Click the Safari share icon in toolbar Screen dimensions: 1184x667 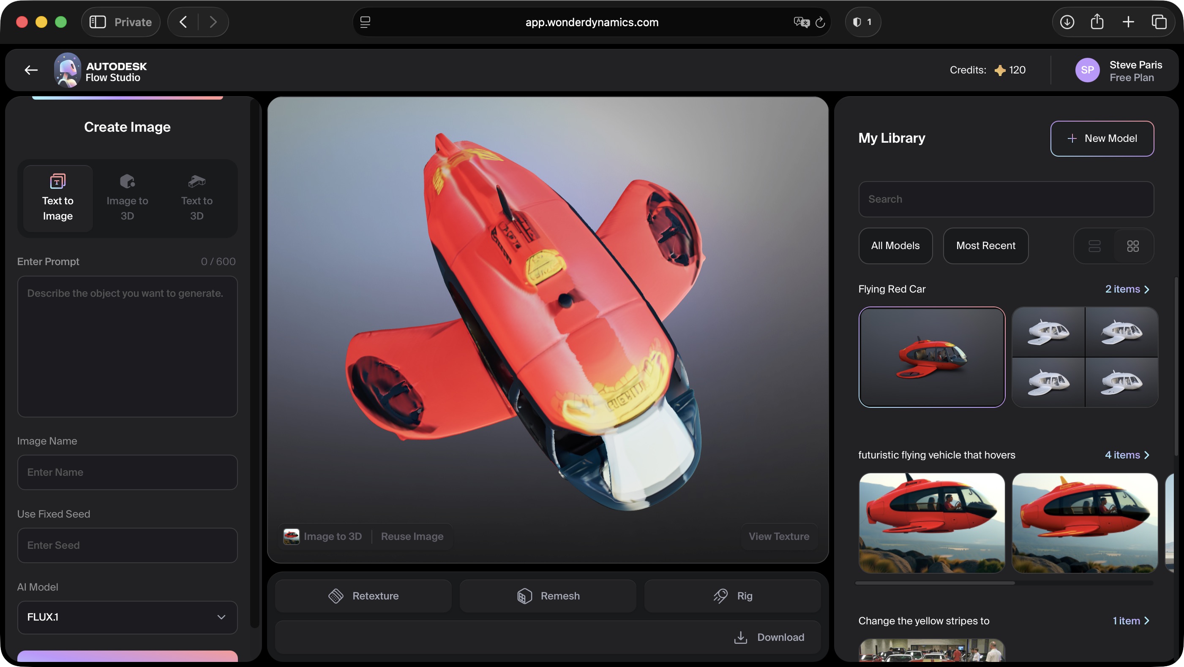(x=1098, y=22)
